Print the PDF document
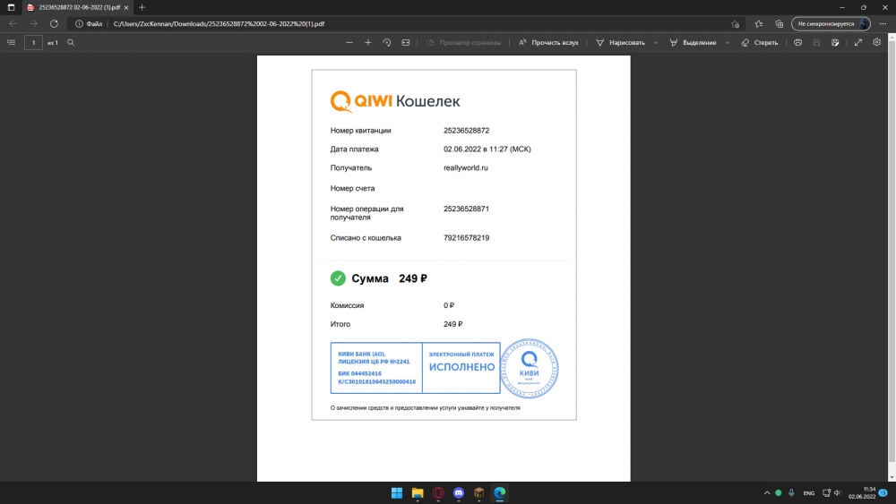This screenshot has height=504, width=896. click(x=797, y=42)
